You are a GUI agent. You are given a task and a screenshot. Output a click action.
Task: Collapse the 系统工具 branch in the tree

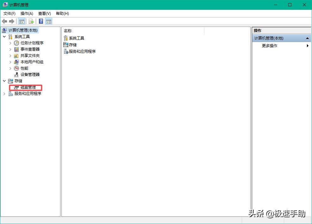[x=4, y=36]
